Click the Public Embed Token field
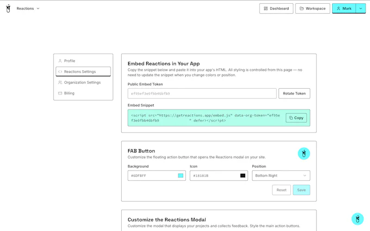370x231 pixels. click(202, 93)
